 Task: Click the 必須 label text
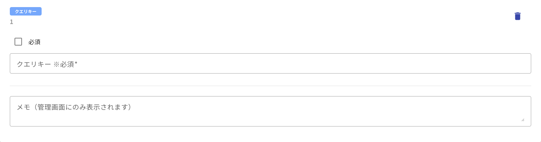(35, 42)
